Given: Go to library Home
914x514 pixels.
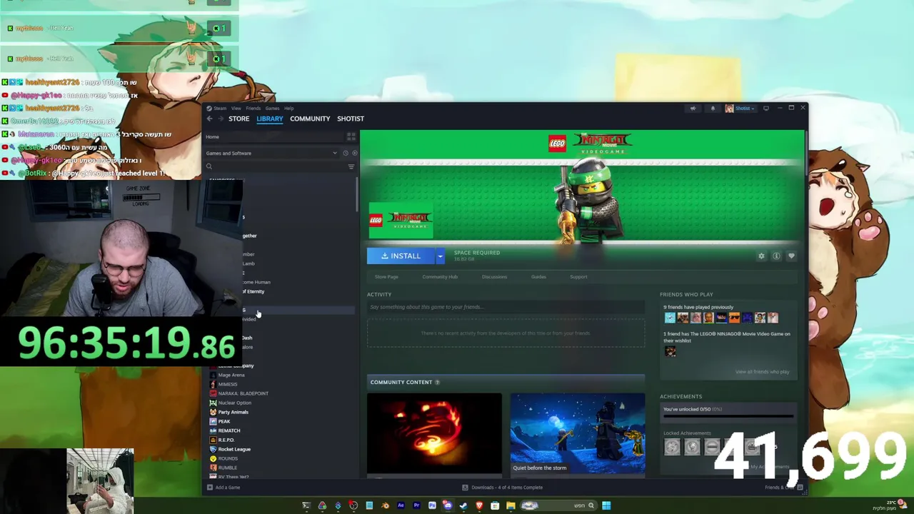Looking at the screenshot, I should click(213, 136).
